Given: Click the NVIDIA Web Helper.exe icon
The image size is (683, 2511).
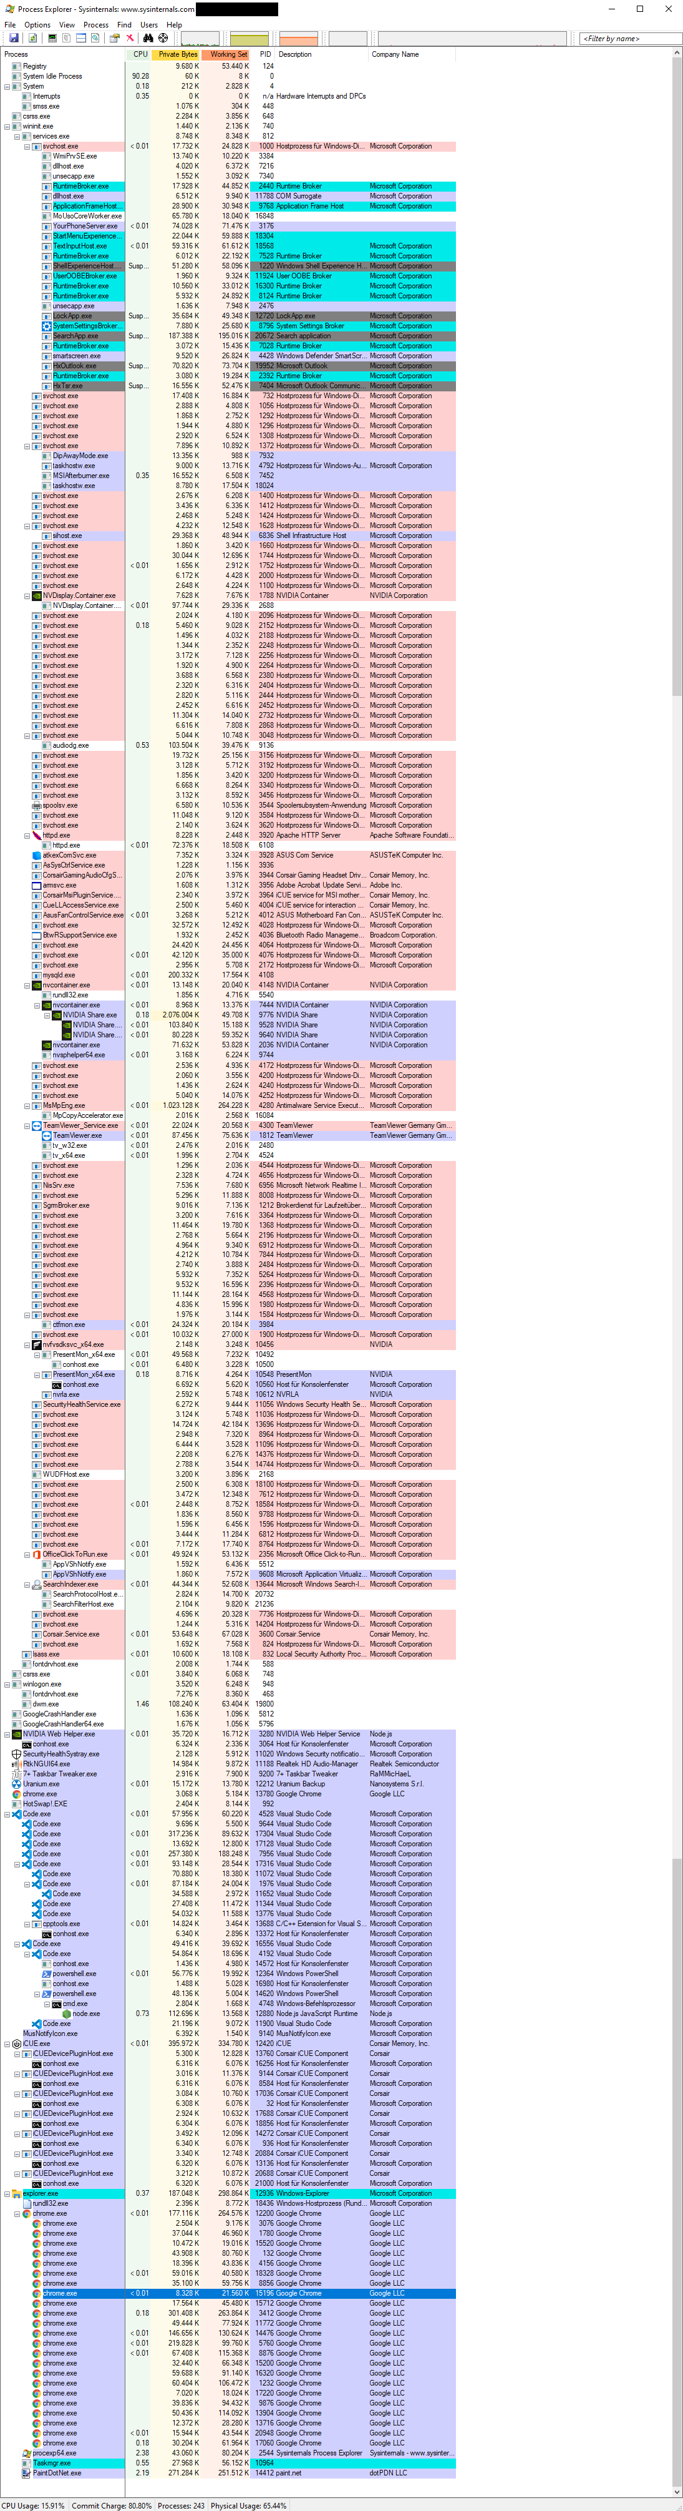Looking at the screenshot, I should click(17, 1734).
